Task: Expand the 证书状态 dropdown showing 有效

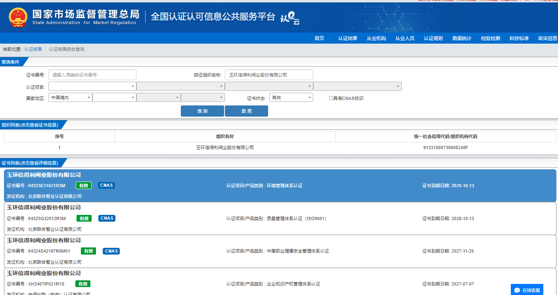Action: pyautogui.click(x=291, y=98)
